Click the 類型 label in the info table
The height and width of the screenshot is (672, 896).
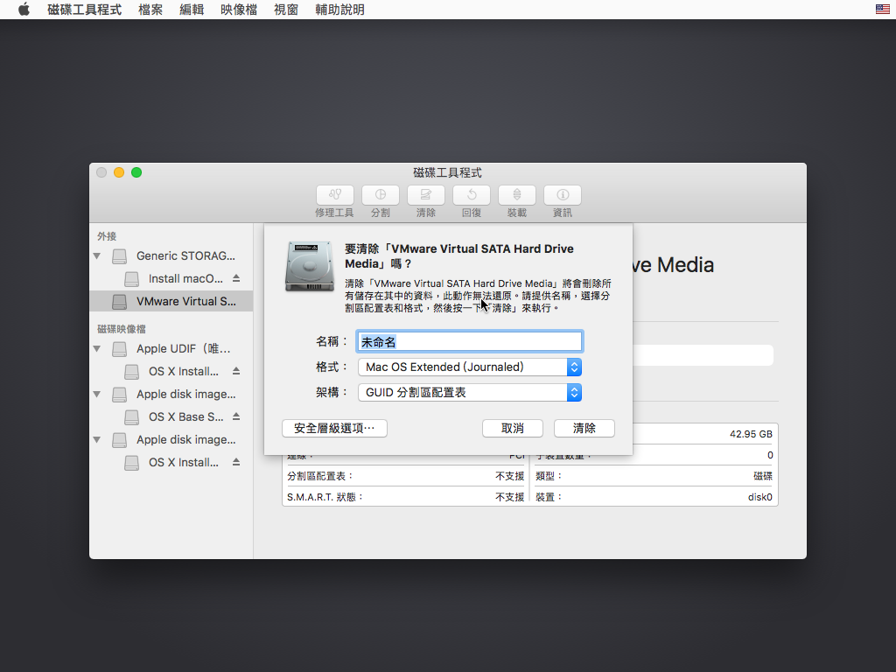[x=549, y=476]
